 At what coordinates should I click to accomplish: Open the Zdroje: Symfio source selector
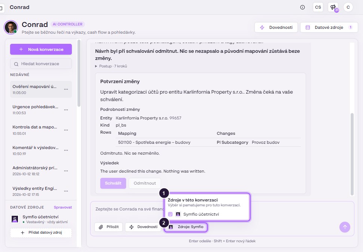tap(186, 227)
